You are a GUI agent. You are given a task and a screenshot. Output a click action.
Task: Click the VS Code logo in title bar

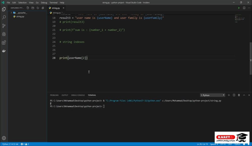[3, 3]
